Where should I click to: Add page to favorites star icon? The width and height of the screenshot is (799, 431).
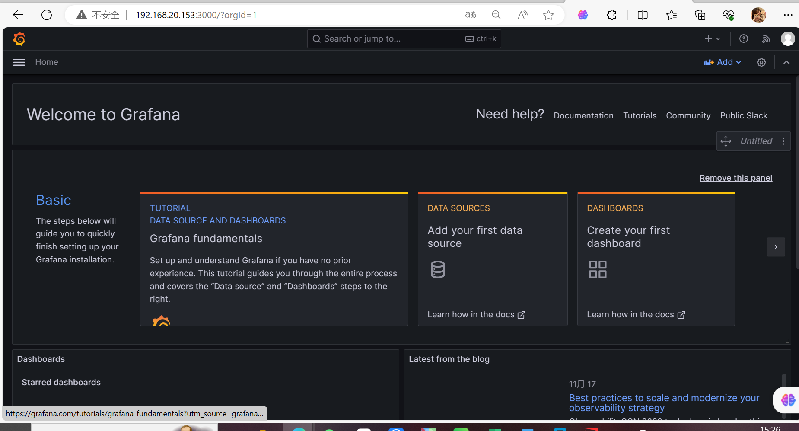click(x=548, y=15)
